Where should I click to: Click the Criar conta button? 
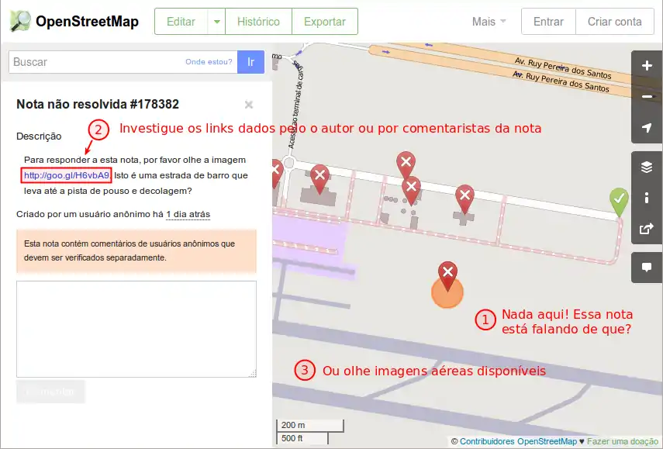click(614, 22)
